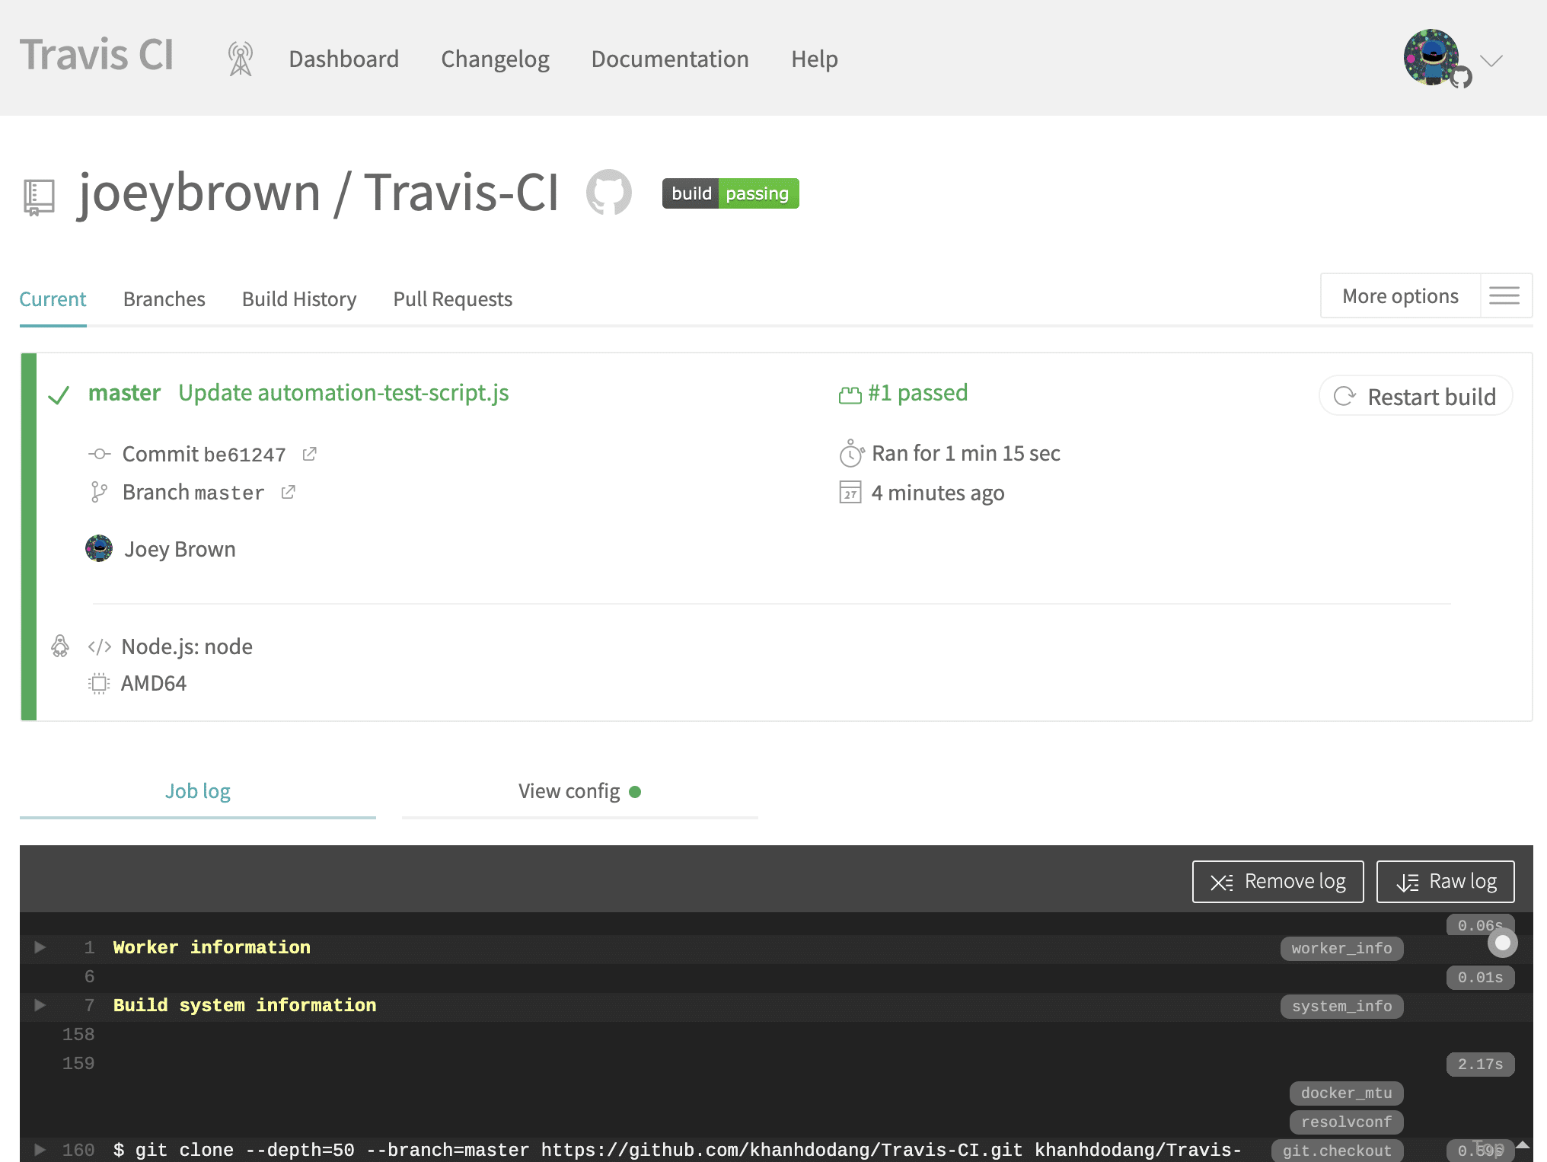Open commit message Update automation-test-script.js
Viewport: 1547px width, 1162px height.
click(x=343, y=393)
